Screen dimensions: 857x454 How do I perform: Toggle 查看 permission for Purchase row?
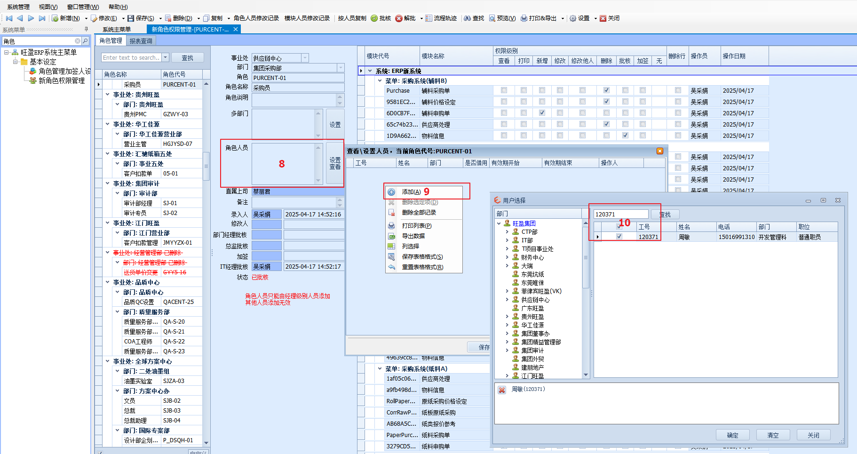tap(504, 90)
